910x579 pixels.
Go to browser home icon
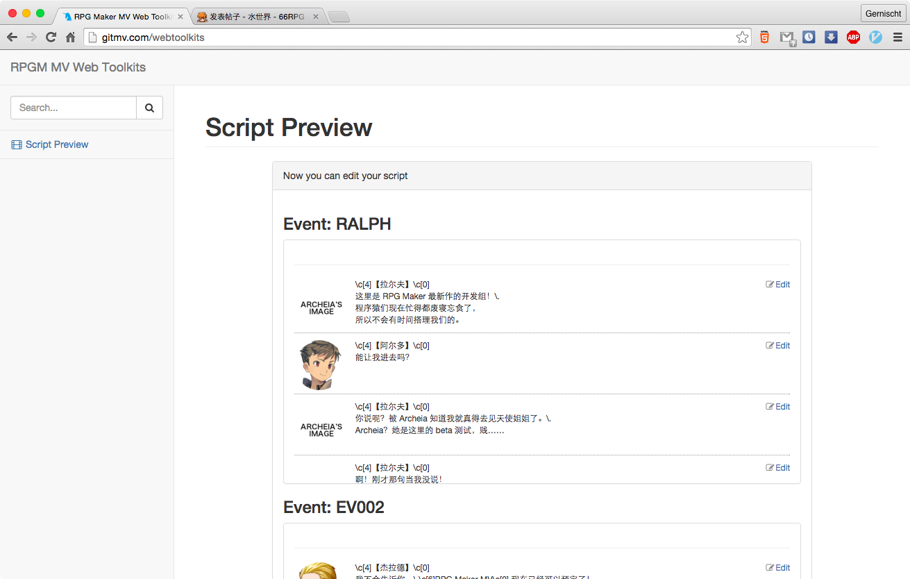point(70,37)
